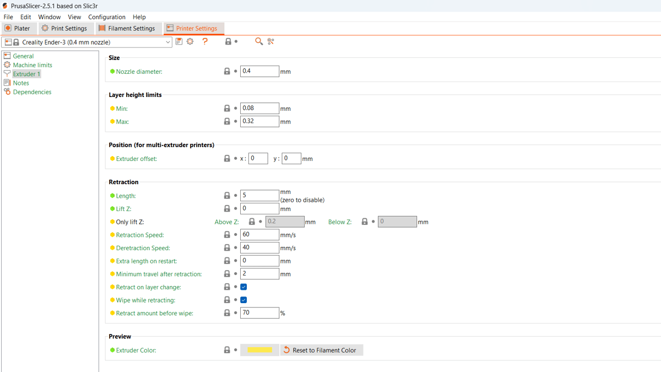Screen dimensions: 661x372
Task: Switch to the Filament Settings tab
Action: click(x=127, y=28)
